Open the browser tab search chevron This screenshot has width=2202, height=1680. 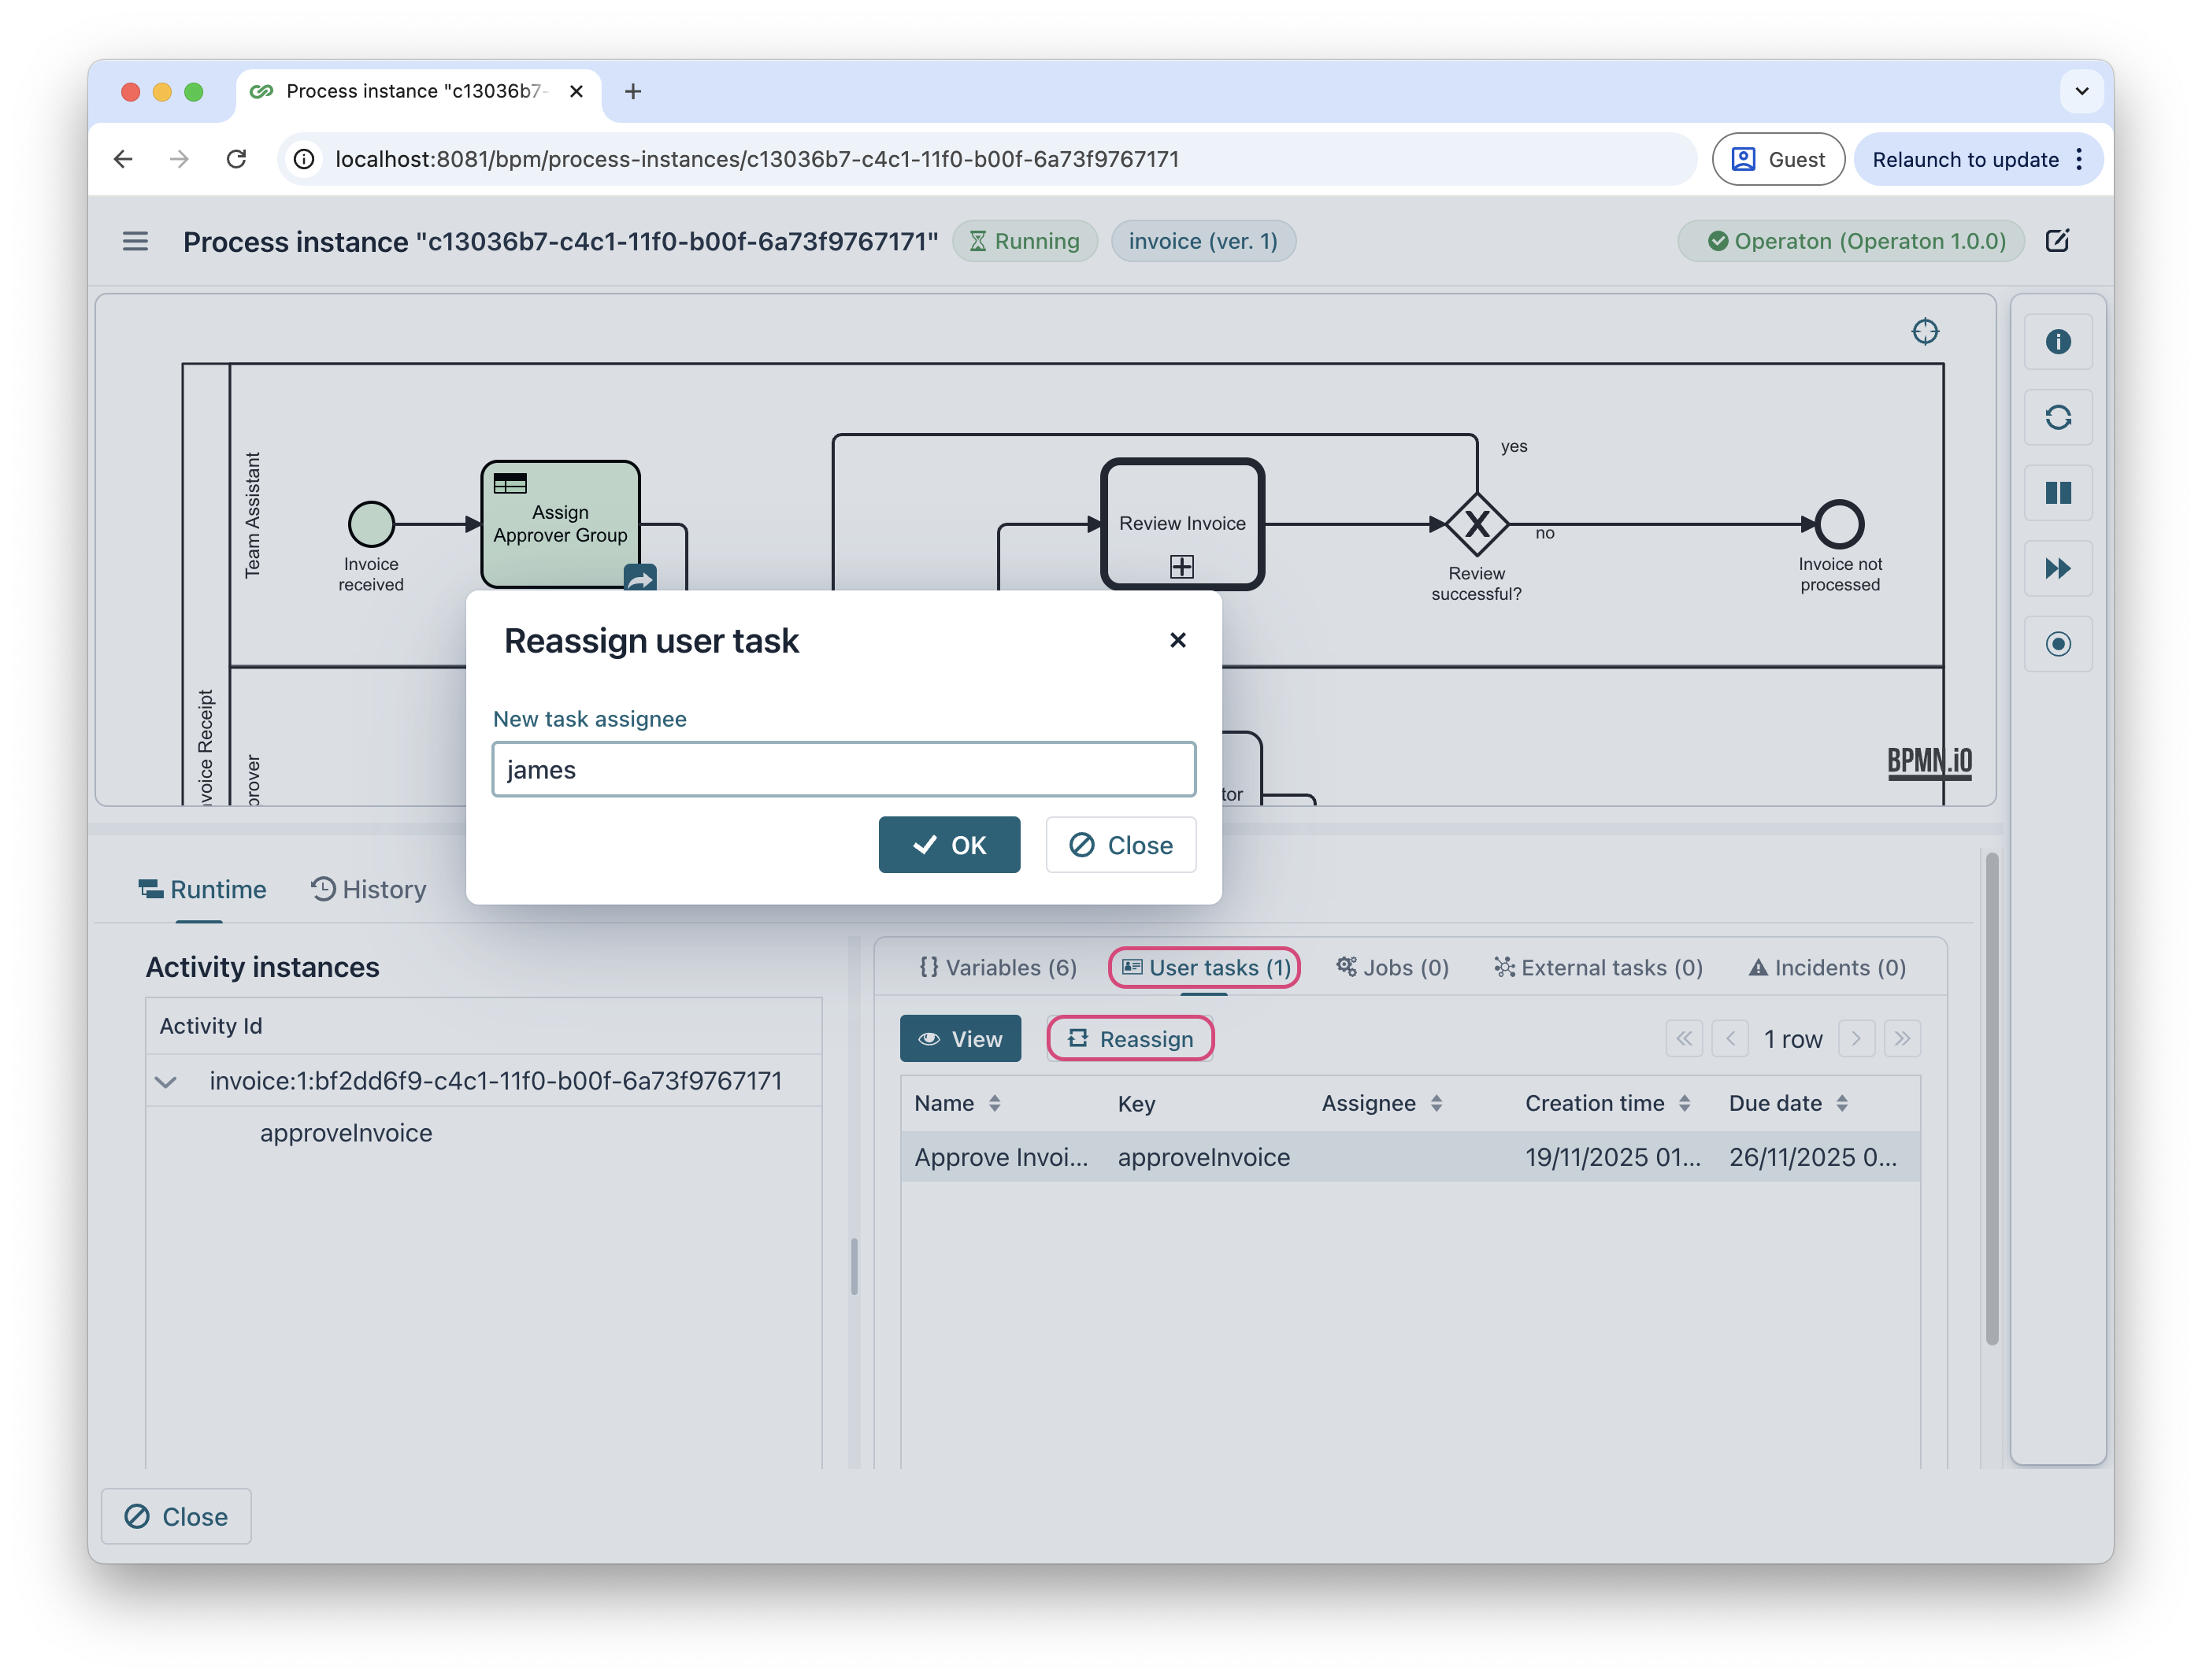click(x=2082, y=91)
